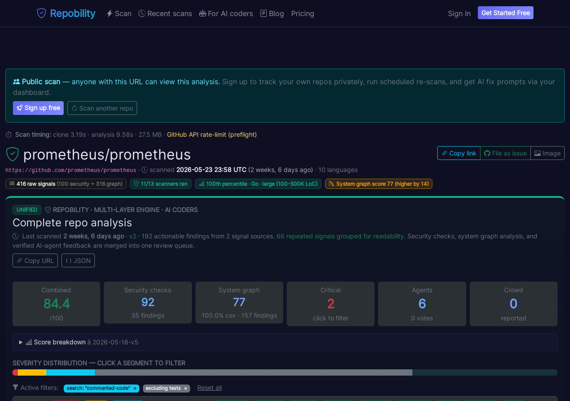Open the Blog nav link
The image size is (570, 401).
coord(272,13)
